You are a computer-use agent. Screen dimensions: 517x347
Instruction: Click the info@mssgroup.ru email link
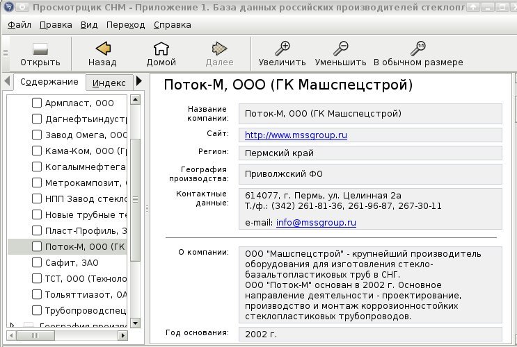point(316,223)
